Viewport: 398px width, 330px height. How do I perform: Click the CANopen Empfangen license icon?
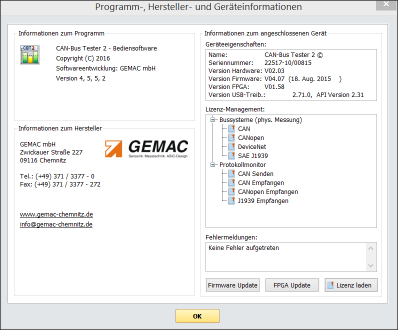pyautogui.click(x=231, y=192)
